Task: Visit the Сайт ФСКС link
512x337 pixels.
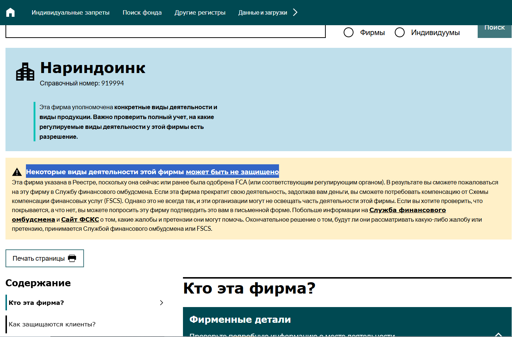Action: point(80,219)
